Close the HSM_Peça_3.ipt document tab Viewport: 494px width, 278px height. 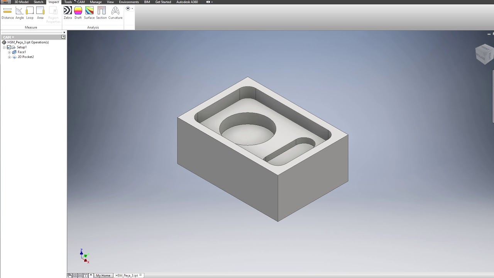click(141, 275)
